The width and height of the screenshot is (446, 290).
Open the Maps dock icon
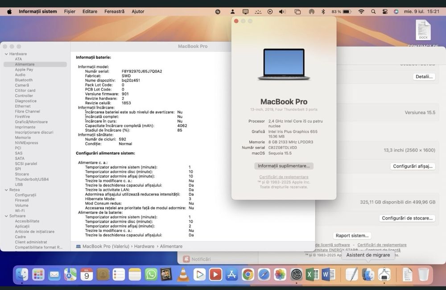point(70,275)
